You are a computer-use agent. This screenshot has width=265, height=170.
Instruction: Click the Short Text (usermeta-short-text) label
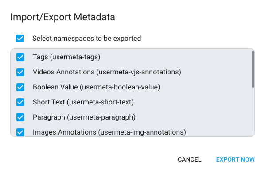point(83,102)
